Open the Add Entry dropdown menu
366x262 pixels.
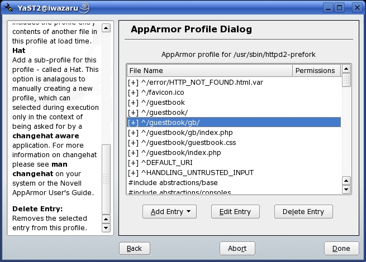(170, 212)
